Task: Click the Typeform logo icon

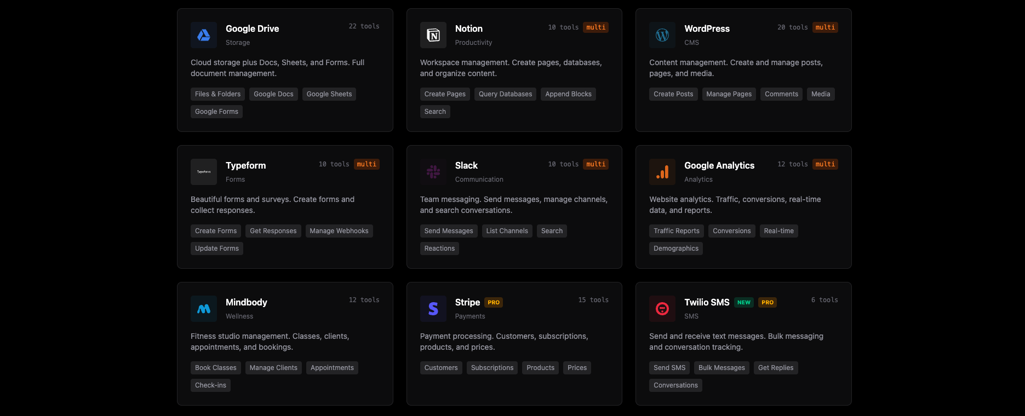Action: (204, 172)
